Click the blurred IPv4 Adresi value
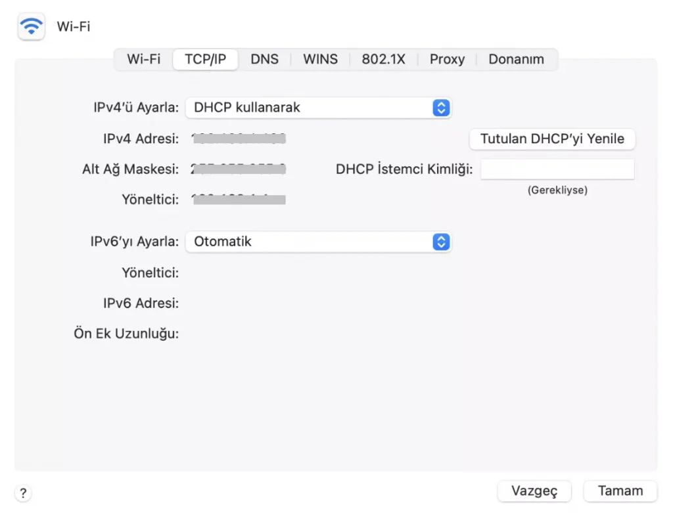This screenshot has height=513, width=673. (x=239, y=139)
